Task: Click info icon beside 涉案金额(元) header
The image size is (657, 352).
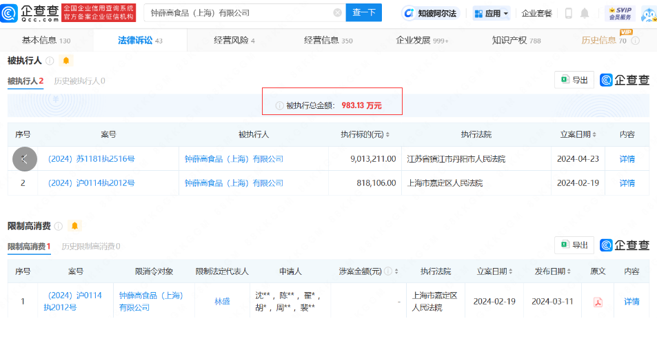Action: tap(388, 271)
